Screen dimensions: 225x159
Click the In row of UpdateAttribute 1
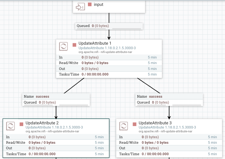tap(109, 57)
